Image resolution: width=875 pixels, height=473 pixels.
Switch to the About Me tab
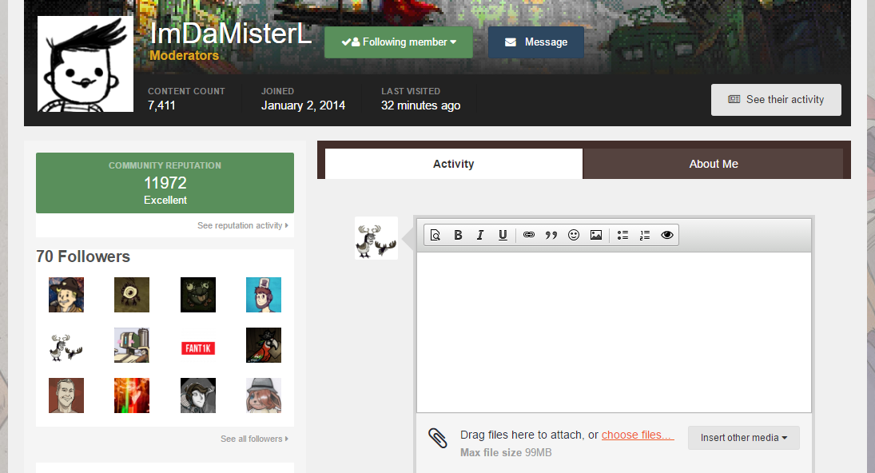click(x=713, y=164)
